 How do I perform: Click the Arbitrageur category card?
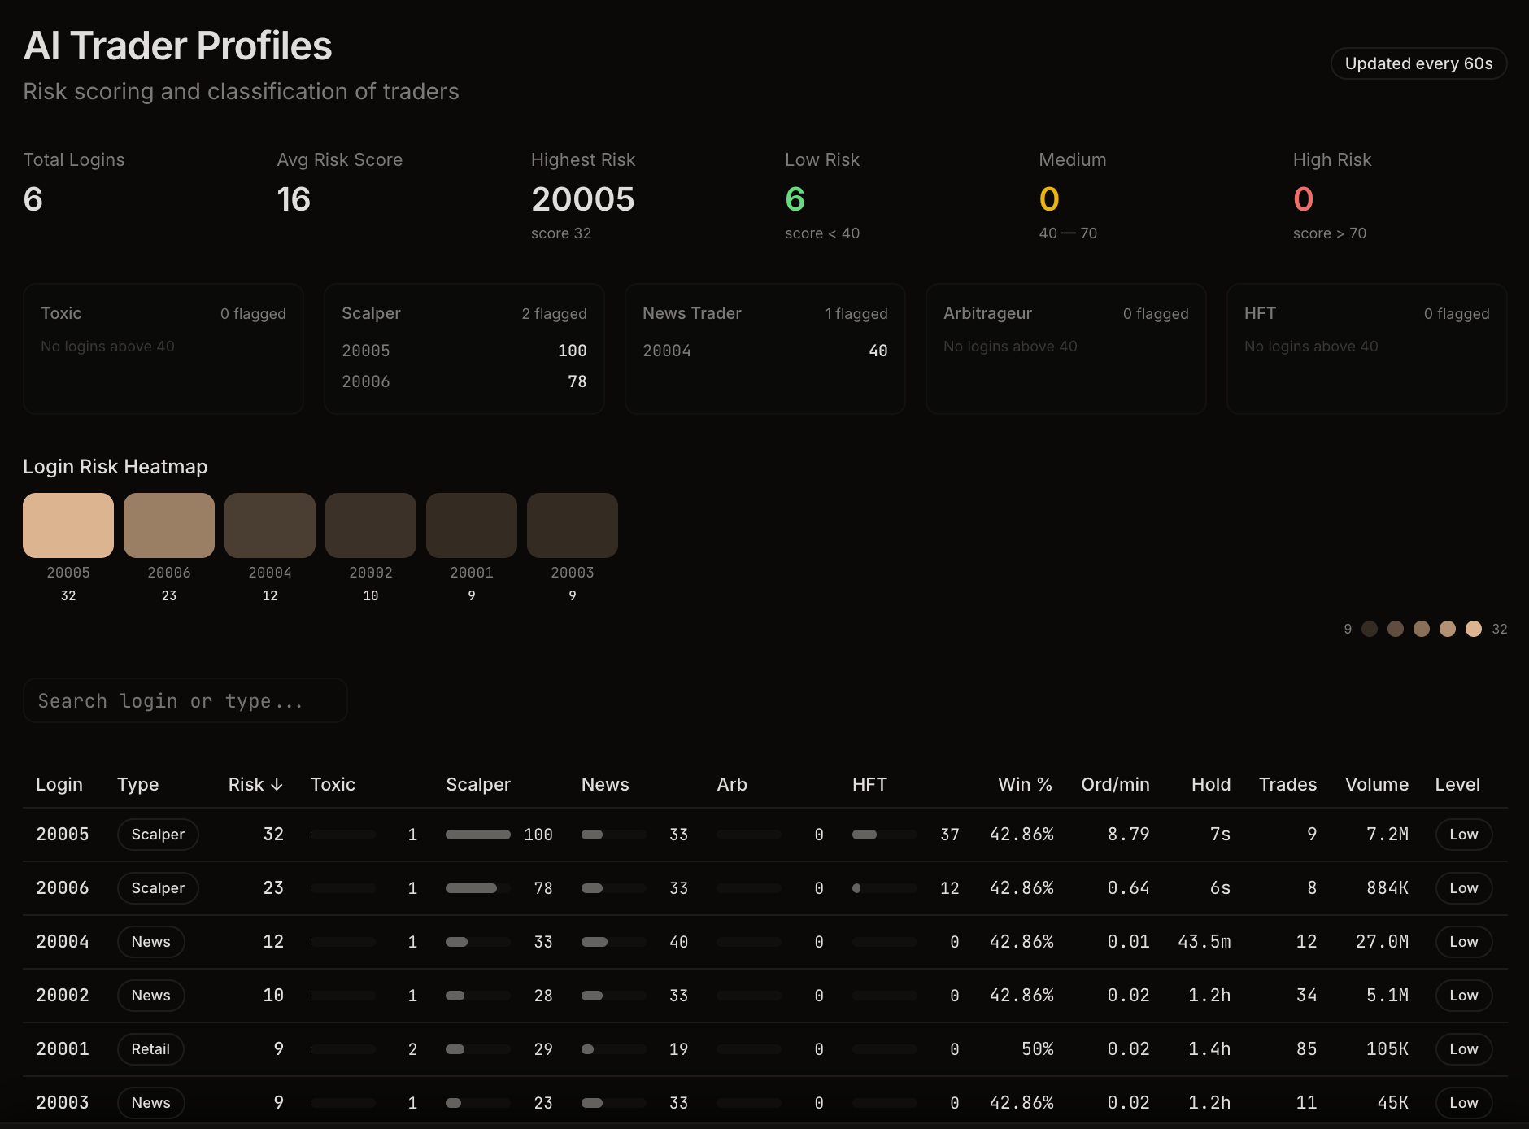pos(1065,348)
